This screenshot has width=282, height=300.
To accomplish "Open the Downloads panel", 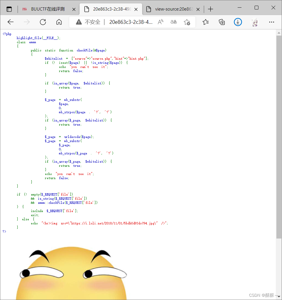I will coord(238,22).
